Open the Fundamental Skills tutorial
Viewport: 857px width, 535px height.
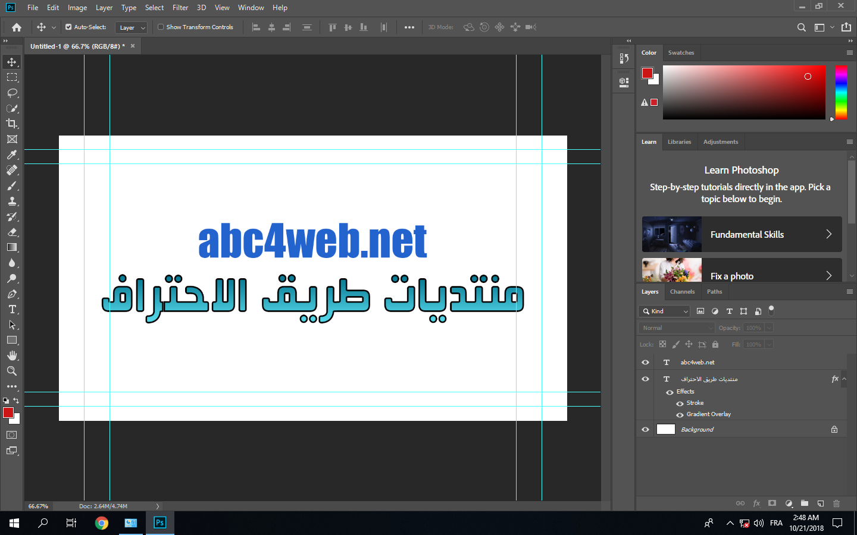point(742,234)
